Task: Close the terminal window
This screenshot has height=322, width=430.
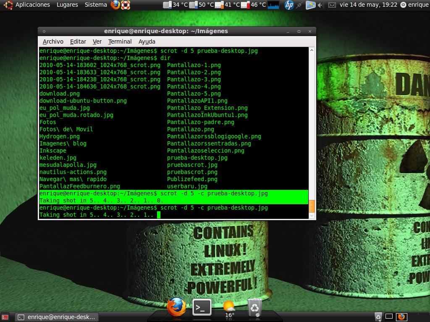Action: [310, 31]
